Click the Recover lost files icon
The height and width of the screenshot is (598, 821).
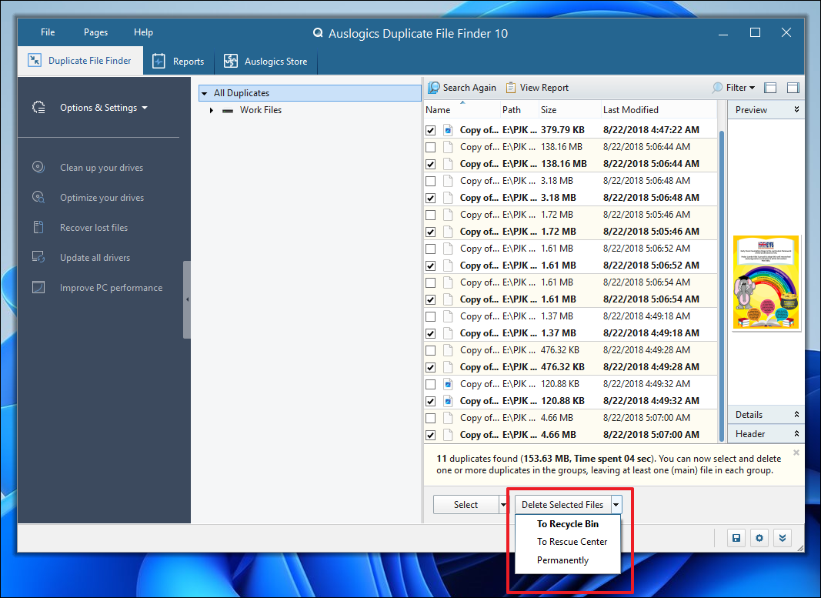38,227
